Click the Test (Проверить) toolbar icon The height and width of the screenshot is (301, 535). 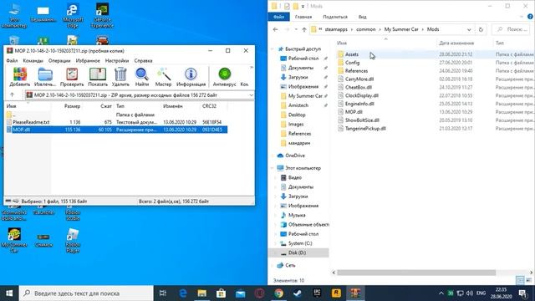[x=72, y=77]
